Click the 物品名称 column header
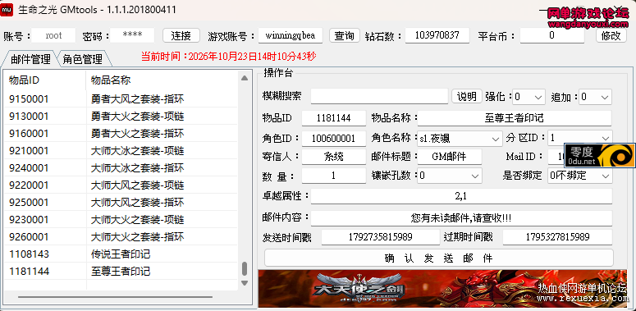 pyautogui.click(x=162, y=80)
